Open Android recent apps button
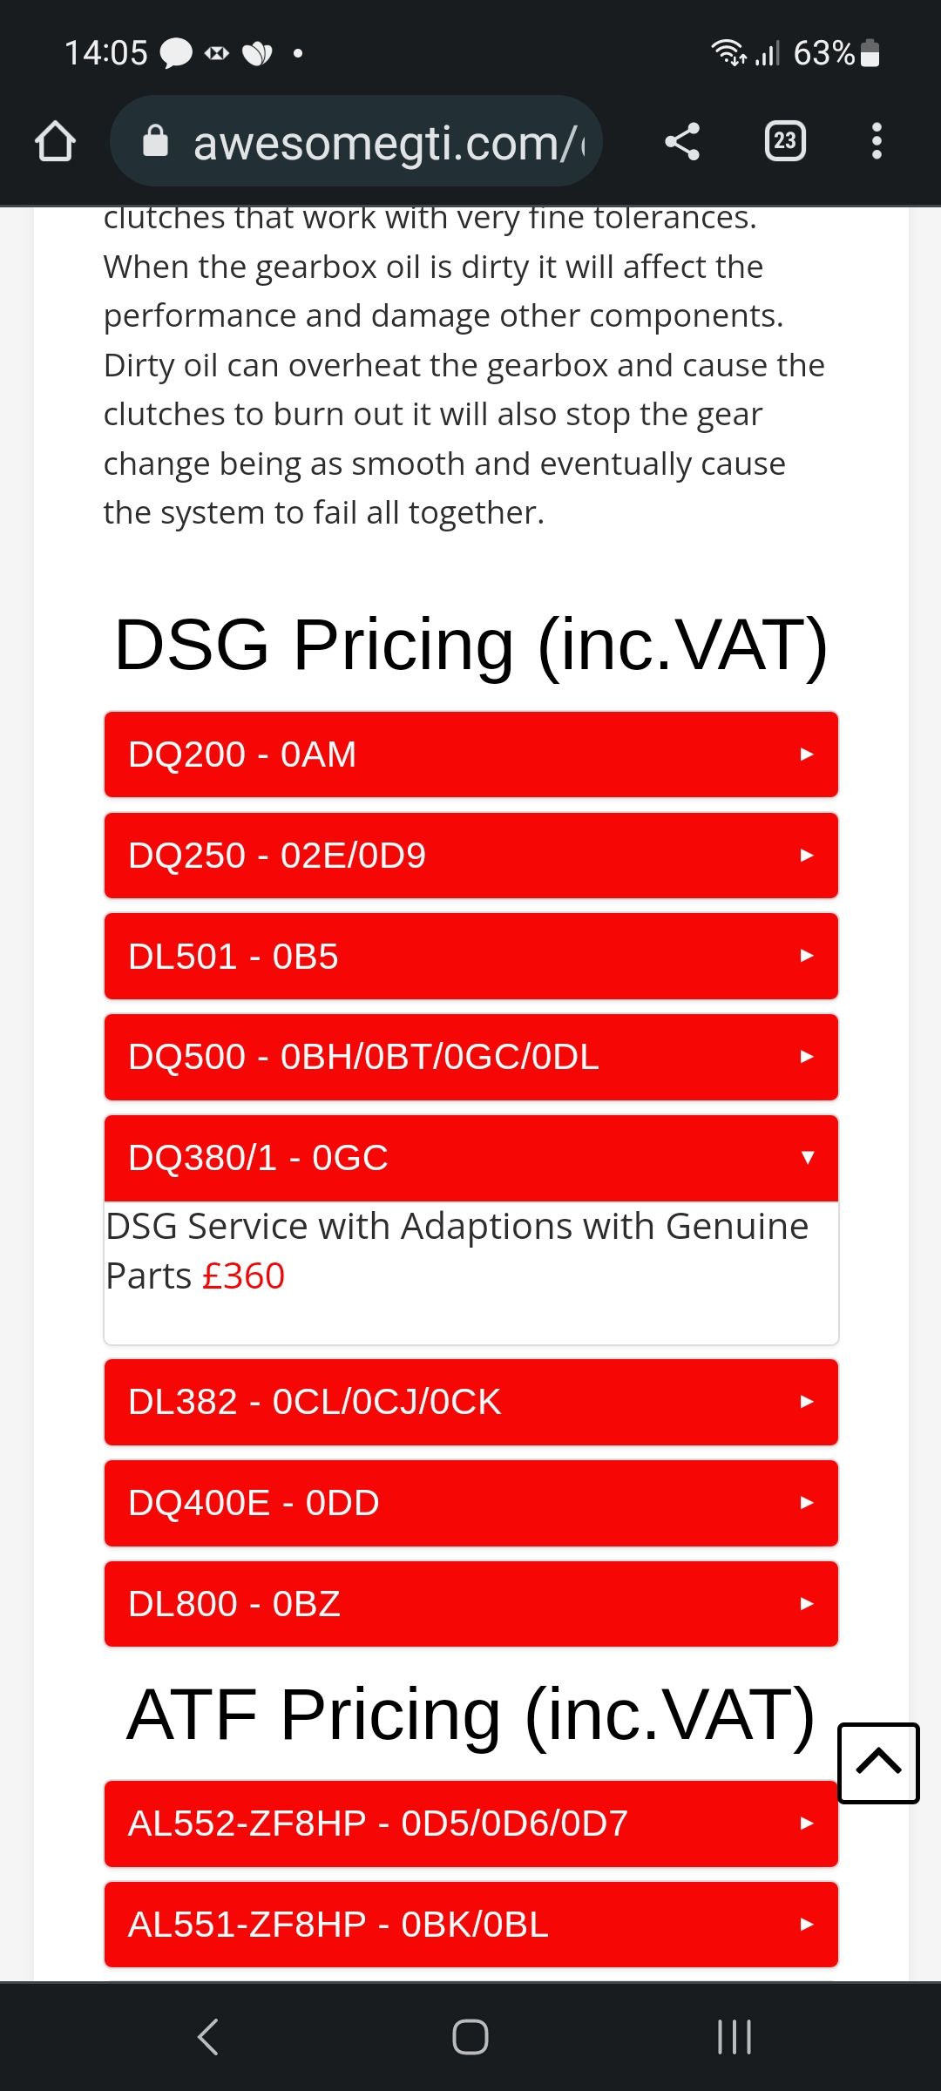Screen dimensions: 941x2091 [x=734, y=2037]
